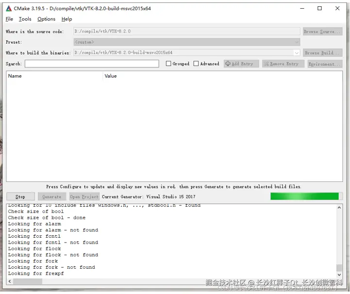
Task: Open the Options menu
Action: (x=46, y=19)
